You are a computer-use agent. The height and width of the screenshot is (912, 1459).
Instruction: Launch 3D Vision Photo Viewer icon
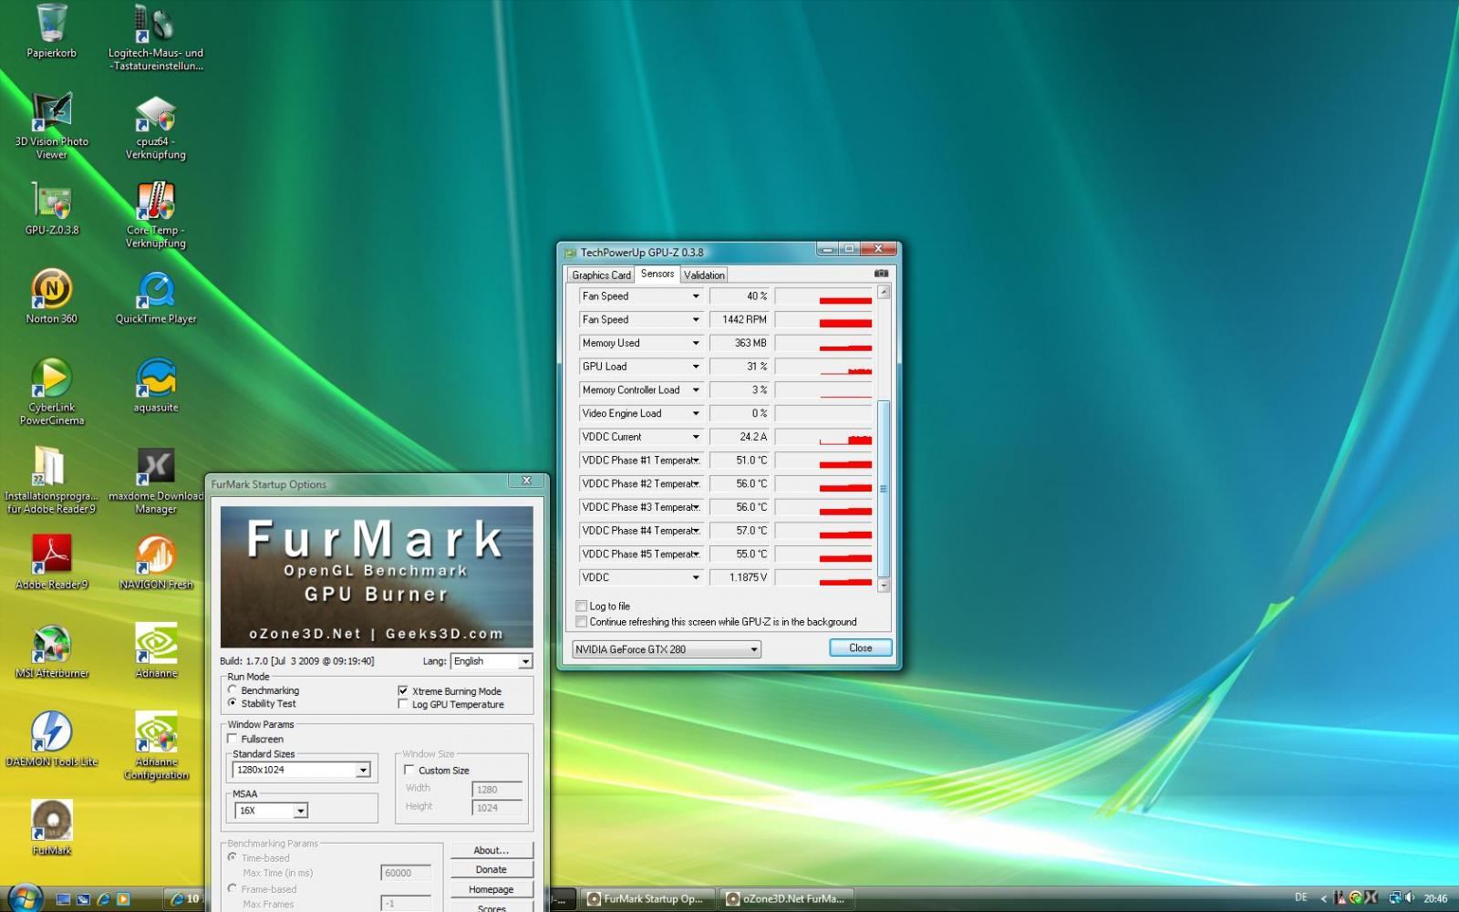coord(51,111)
